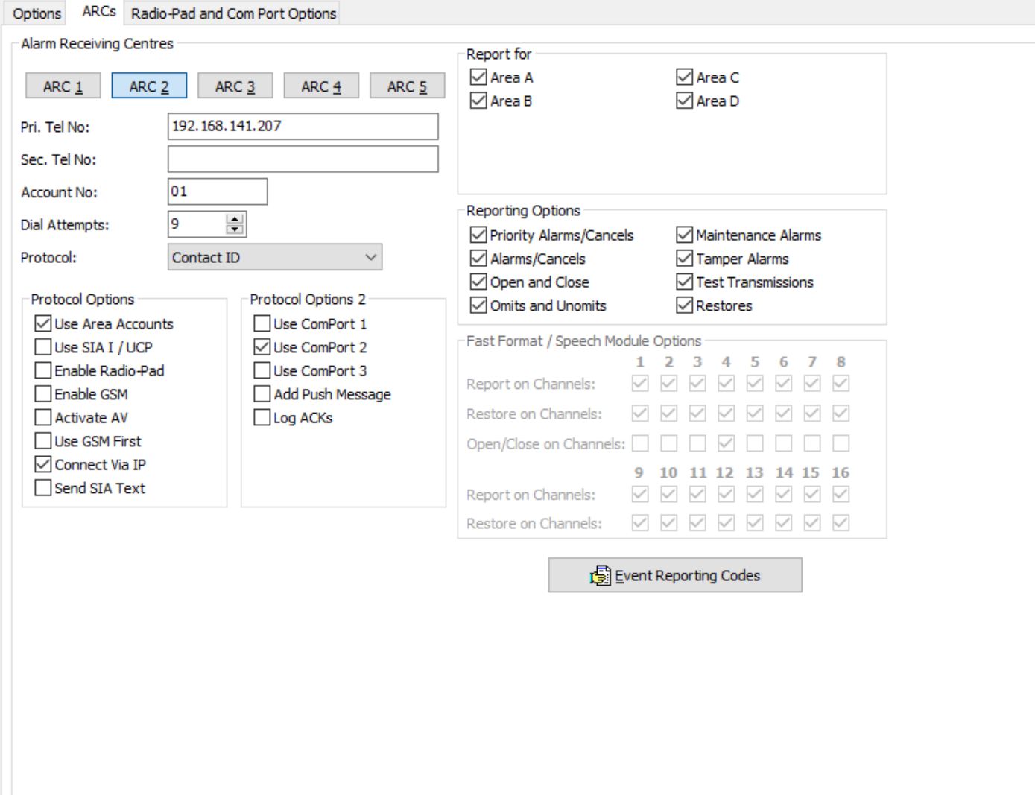Switch to ARC 5 settings
The width and height of the screenshot is (1035, 795).
tap(407, 86)
